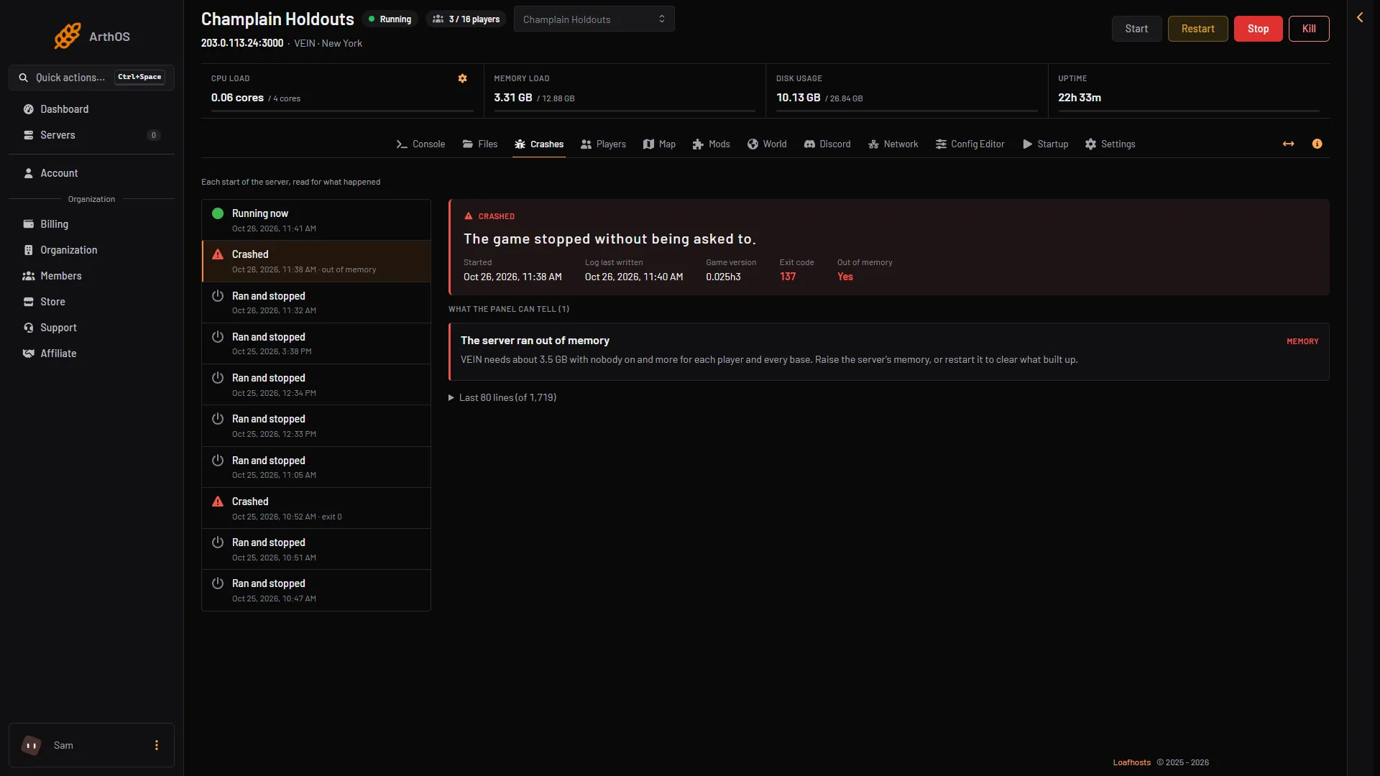Screen dimensions: 1380x776
Task: Open Sam's three-dot user menu
Action: (157, 745)
